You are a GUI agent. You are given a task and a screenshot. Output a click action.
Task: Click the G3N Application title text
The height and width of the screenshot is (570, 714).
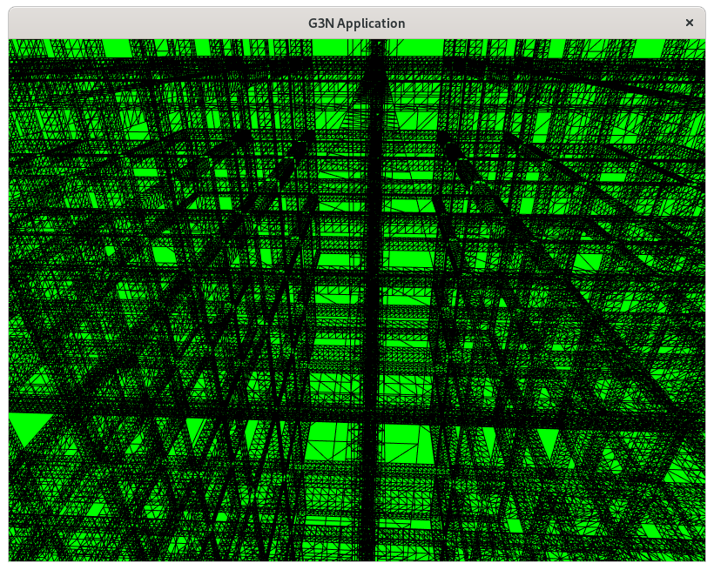pyautogui.click(x=358, y=23)
